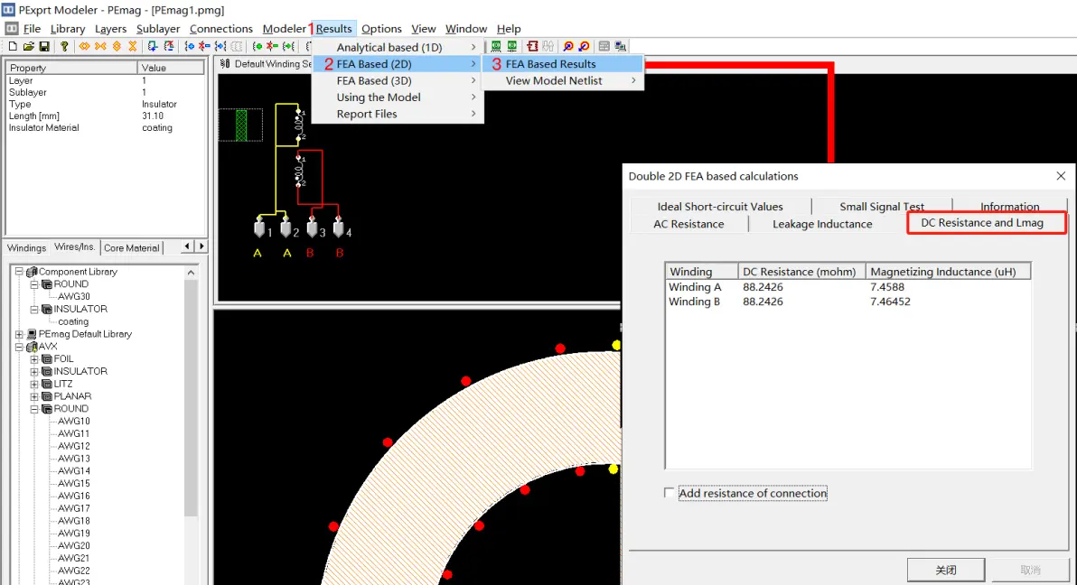Enable Add resistance of connection checkbox
Screen dimensions: 1077x585
(x=670, y=493)
